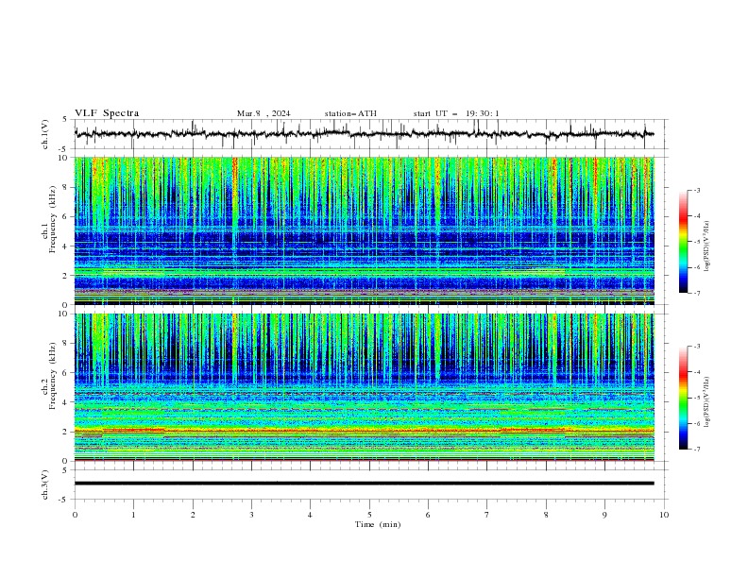Click the "5" tick on the time axis
This screenshot has height=578, width=748.
click(x=369, y=515)
